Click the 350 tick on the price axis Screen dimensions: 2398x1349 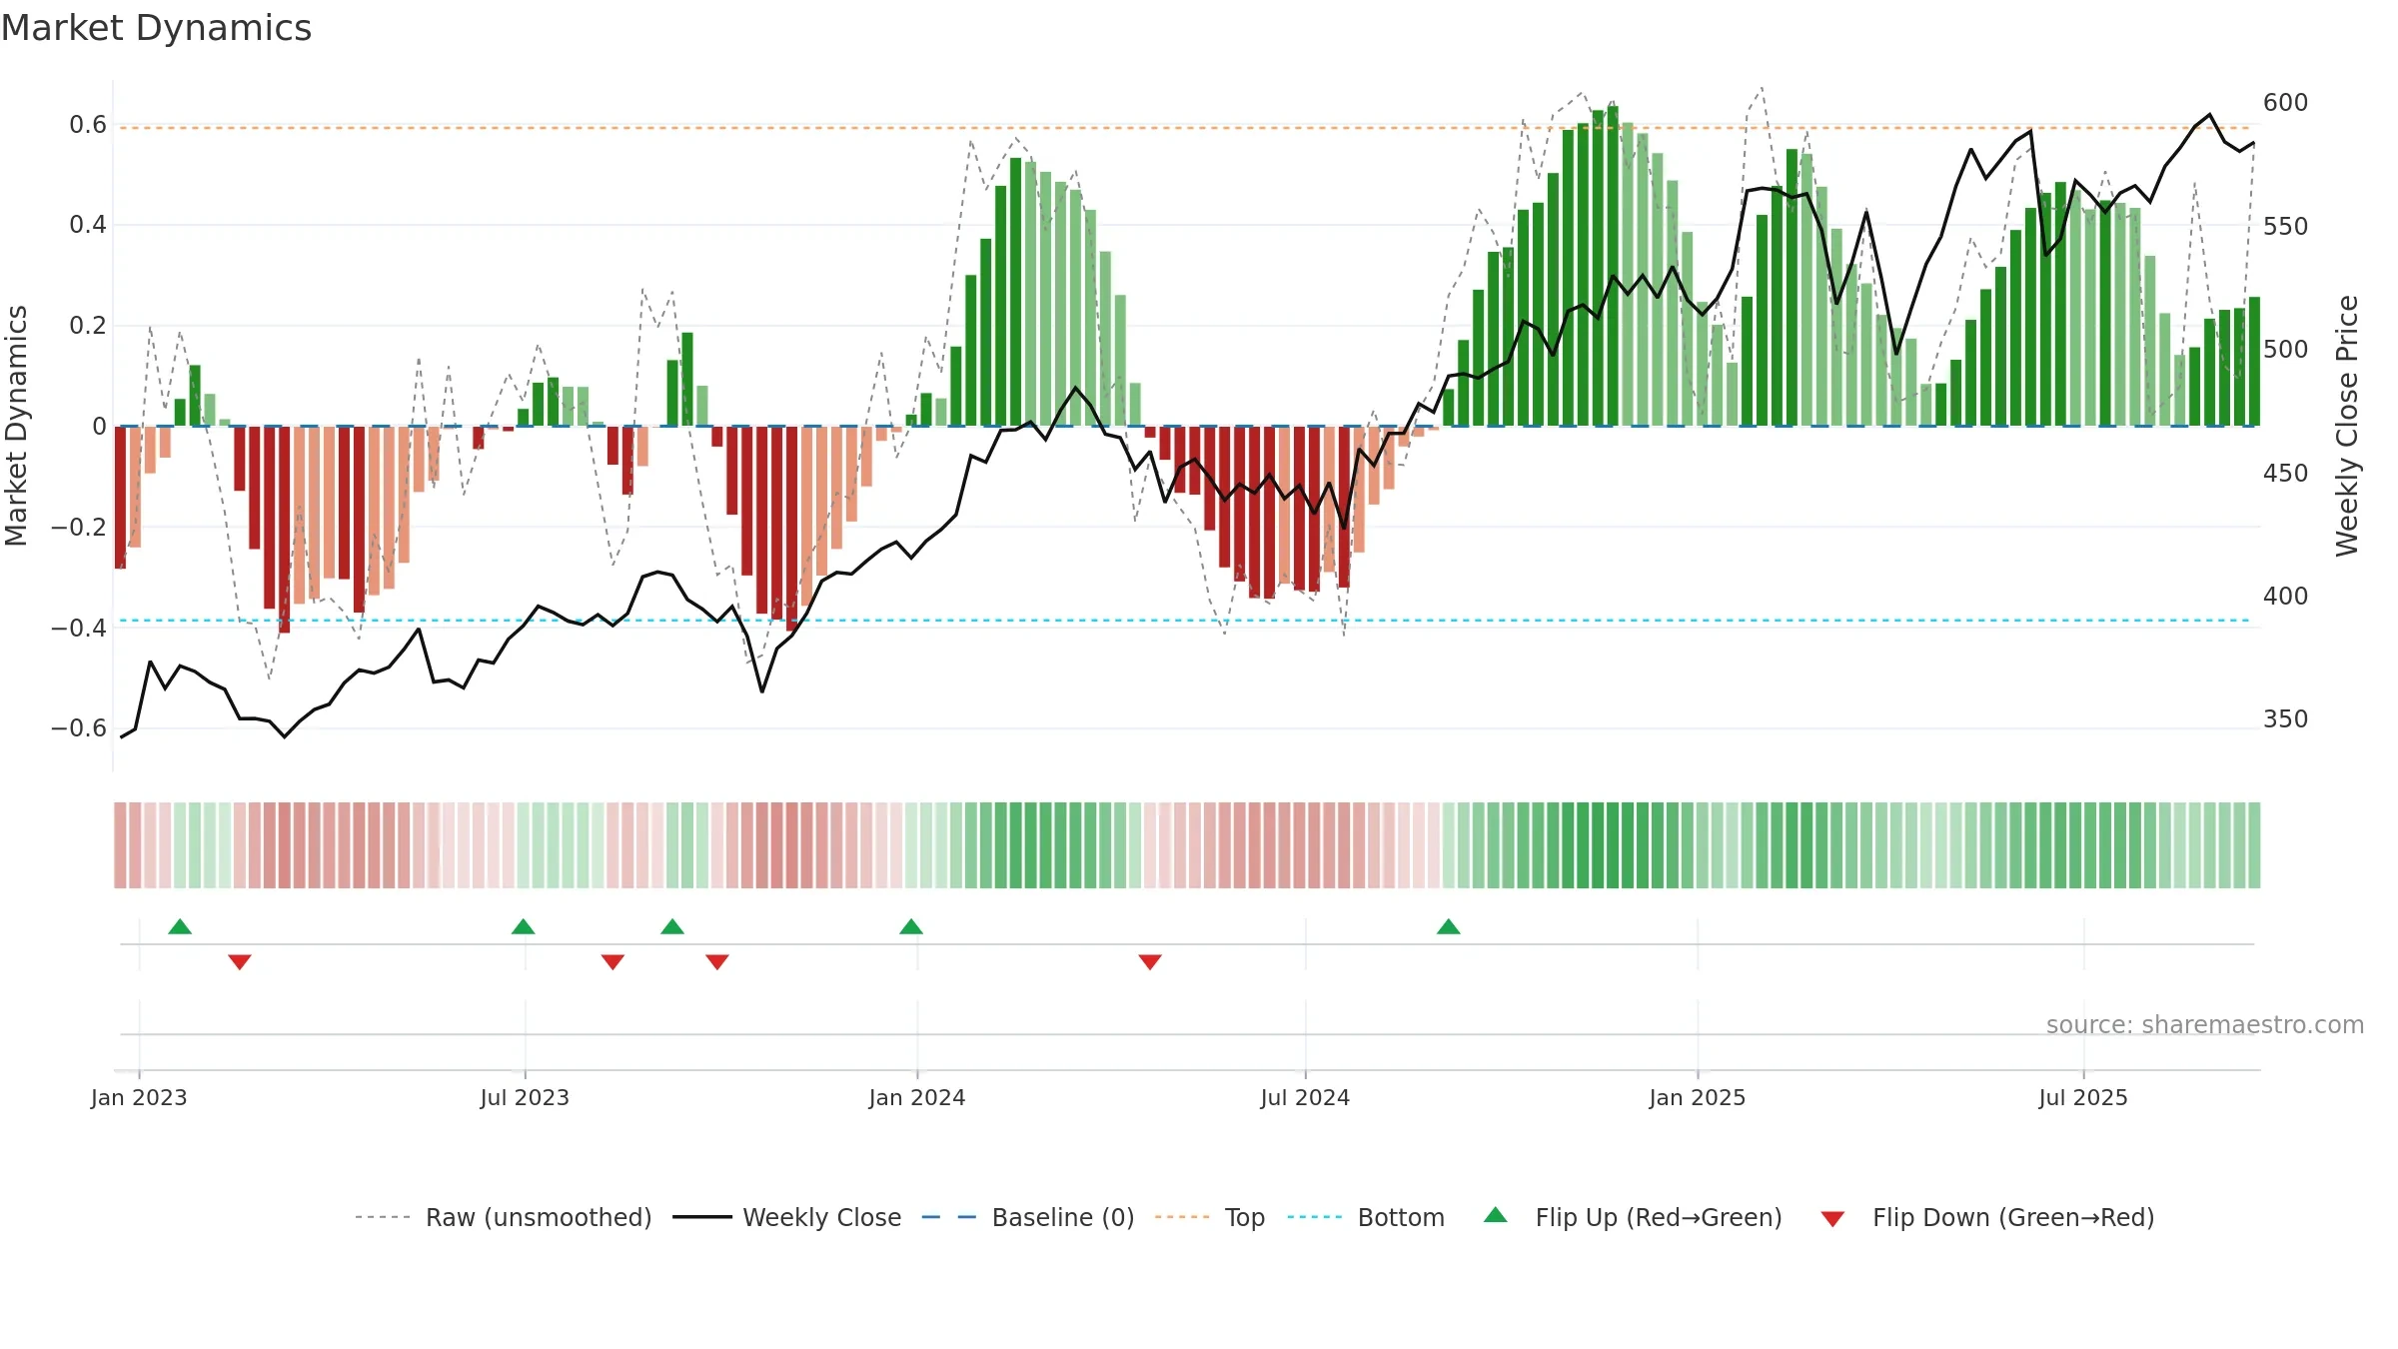(x=2286, y=719)
